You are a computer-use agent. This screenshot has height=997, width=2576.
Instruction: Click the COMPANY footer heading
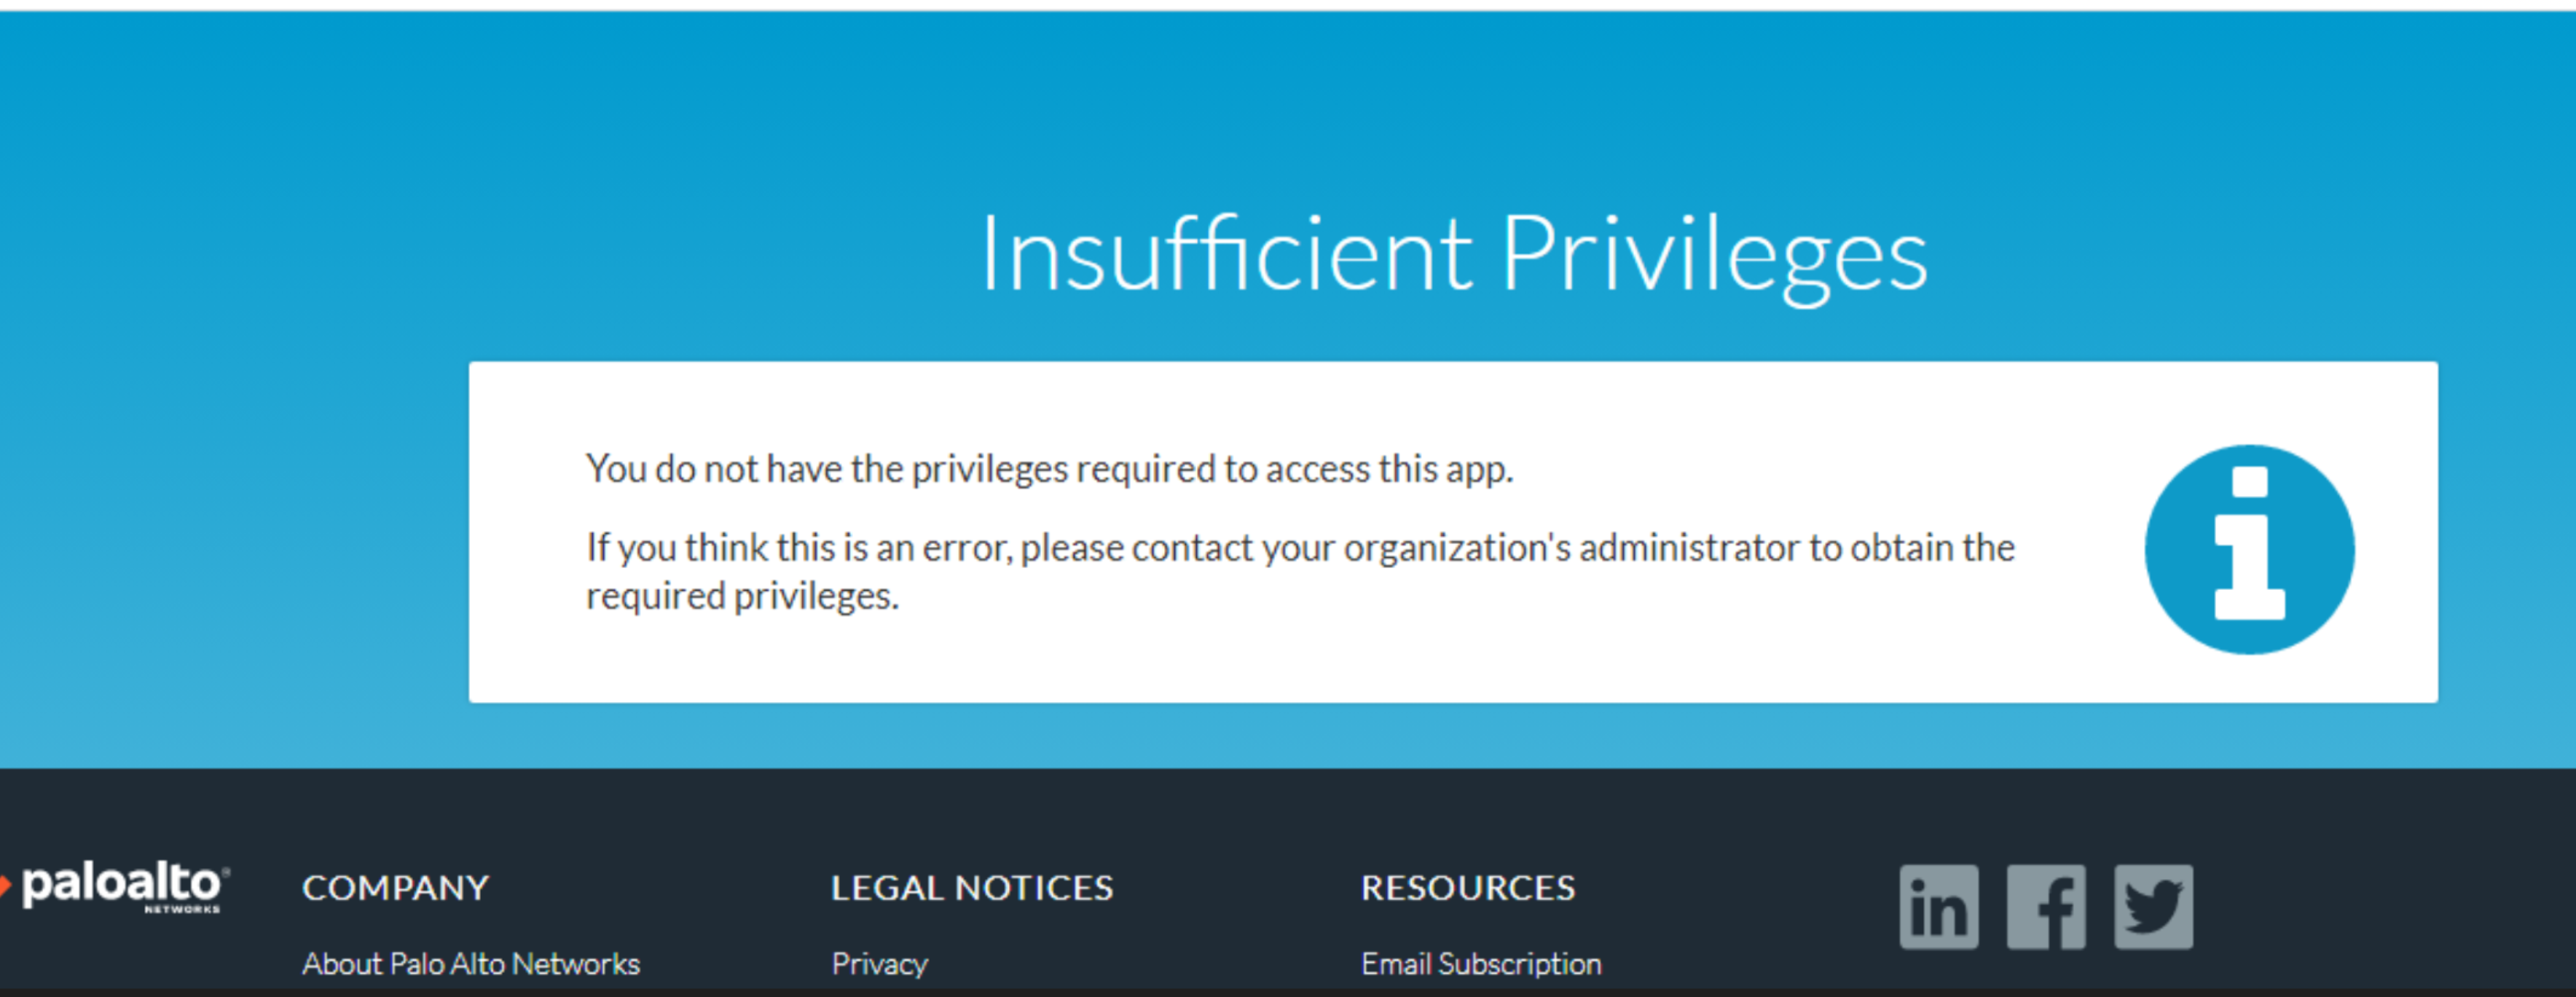click(x=395, y=888)
